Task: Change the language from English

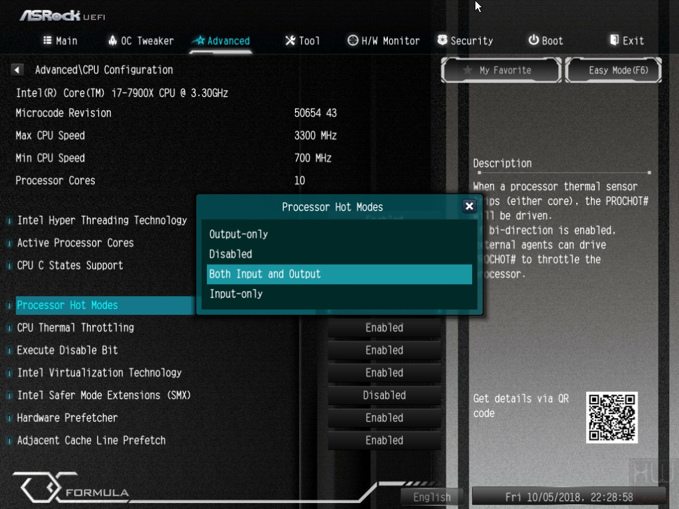Action: pyautogui.click(x=432, y=497)
